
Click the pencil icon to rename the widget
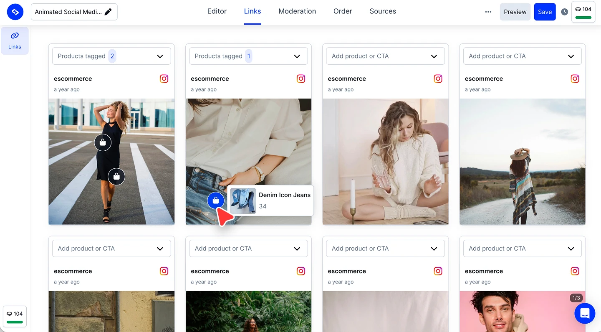[x=108, y=12]
